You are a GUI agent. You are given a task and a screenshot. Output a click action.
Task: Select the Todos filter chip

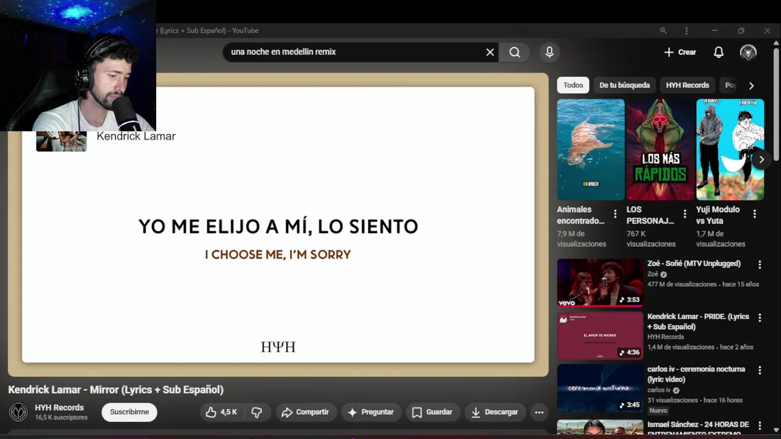coord(573,85)
